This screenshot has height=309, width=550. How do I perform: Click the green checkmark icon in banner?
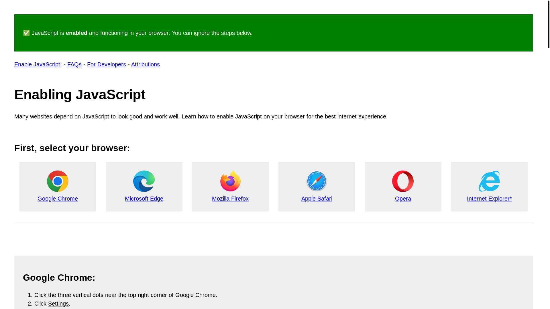click(x=26, y=33)
